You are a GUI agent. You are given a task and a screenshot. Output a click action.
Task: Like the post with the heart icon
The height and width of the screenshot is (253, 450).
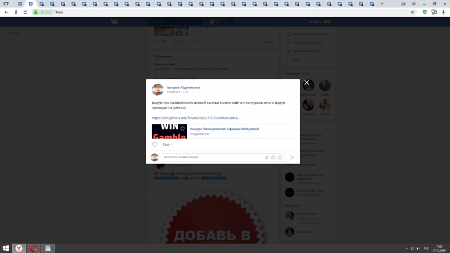(x=154, y=144)
